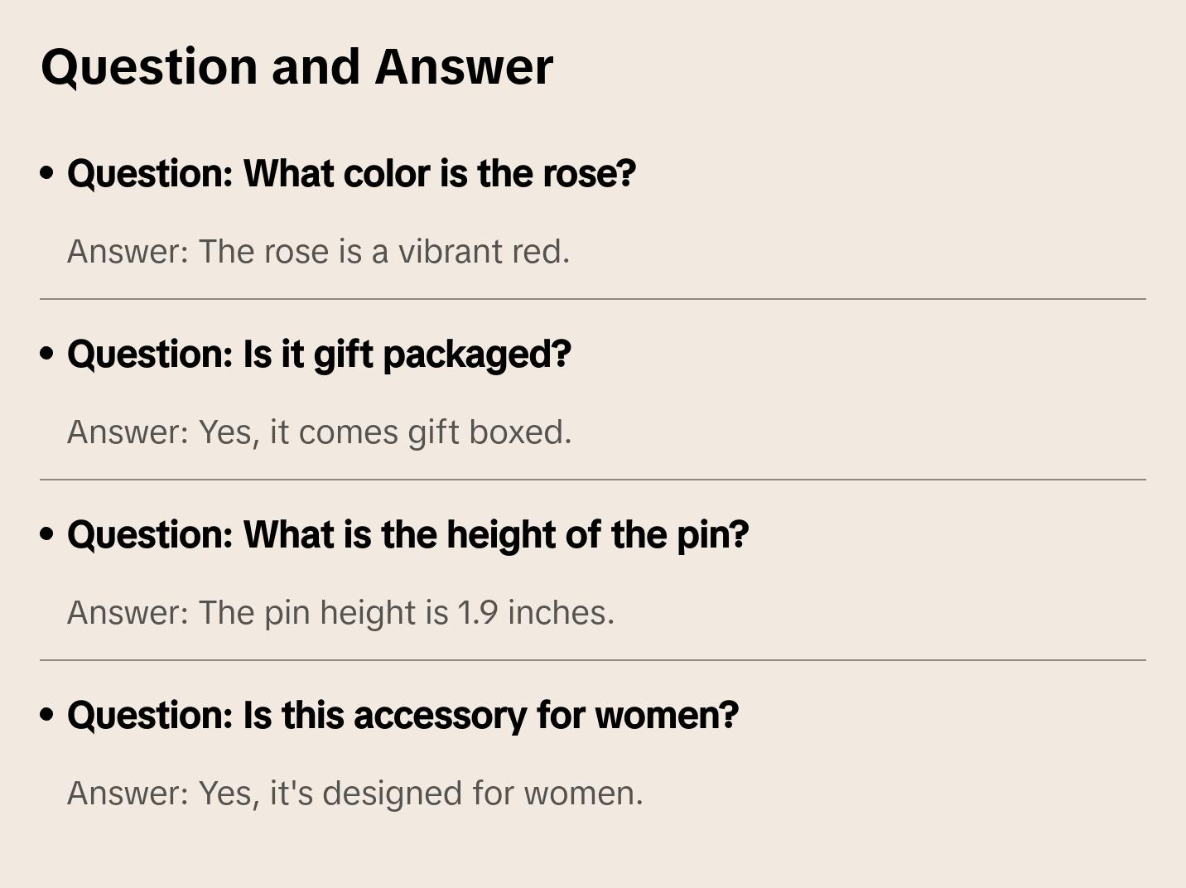The width and height of the screenshot is (1186, 888).
Task: Click the bullet beside the accessory for women question
Action: [x=47, y=715]
